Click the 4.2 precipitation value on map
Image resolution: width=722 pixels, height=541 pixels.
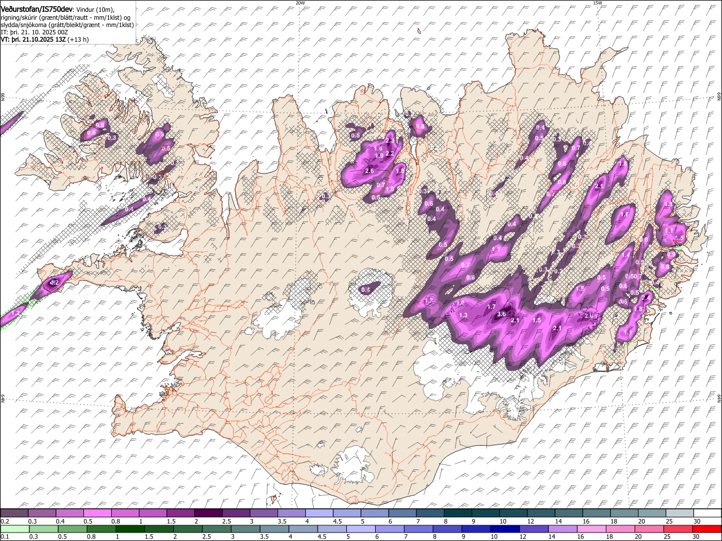pos(55,282)
